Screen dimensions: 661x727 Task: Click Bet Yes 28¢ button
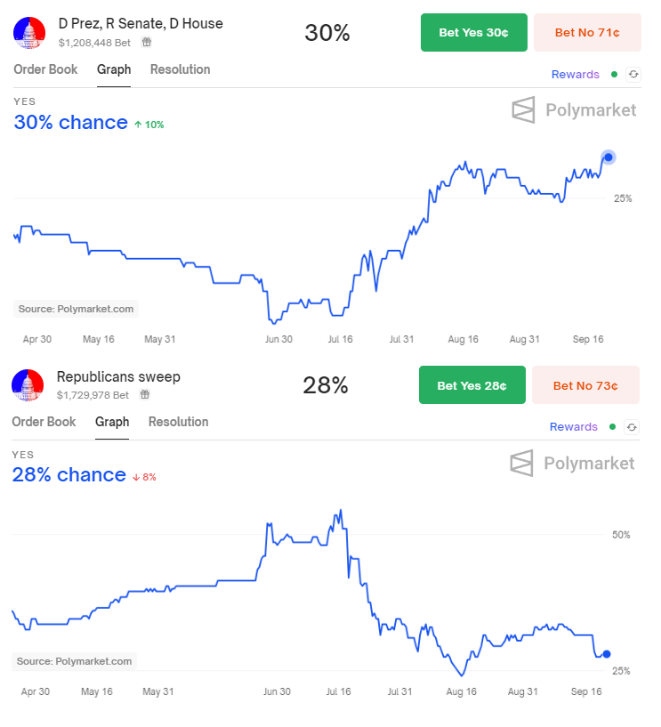[472, 384]
